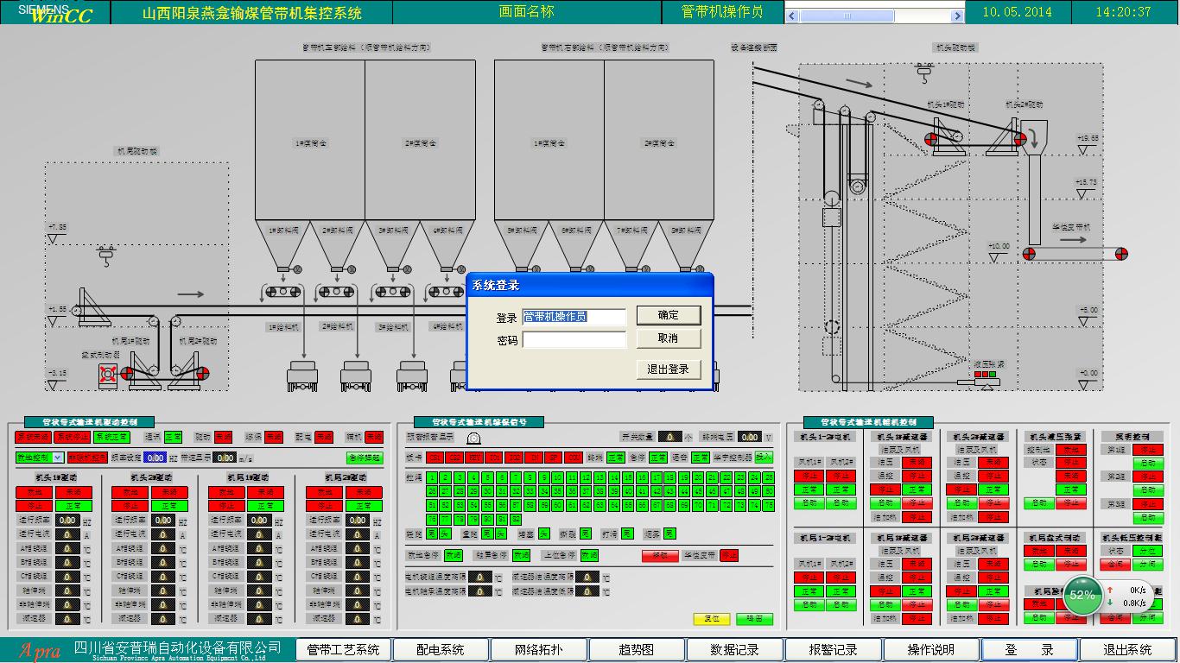Click the 机头2#驱动 motor symbol on diagram
The height and width of the screenshot is (663, 1180).
coord(1021,138)
